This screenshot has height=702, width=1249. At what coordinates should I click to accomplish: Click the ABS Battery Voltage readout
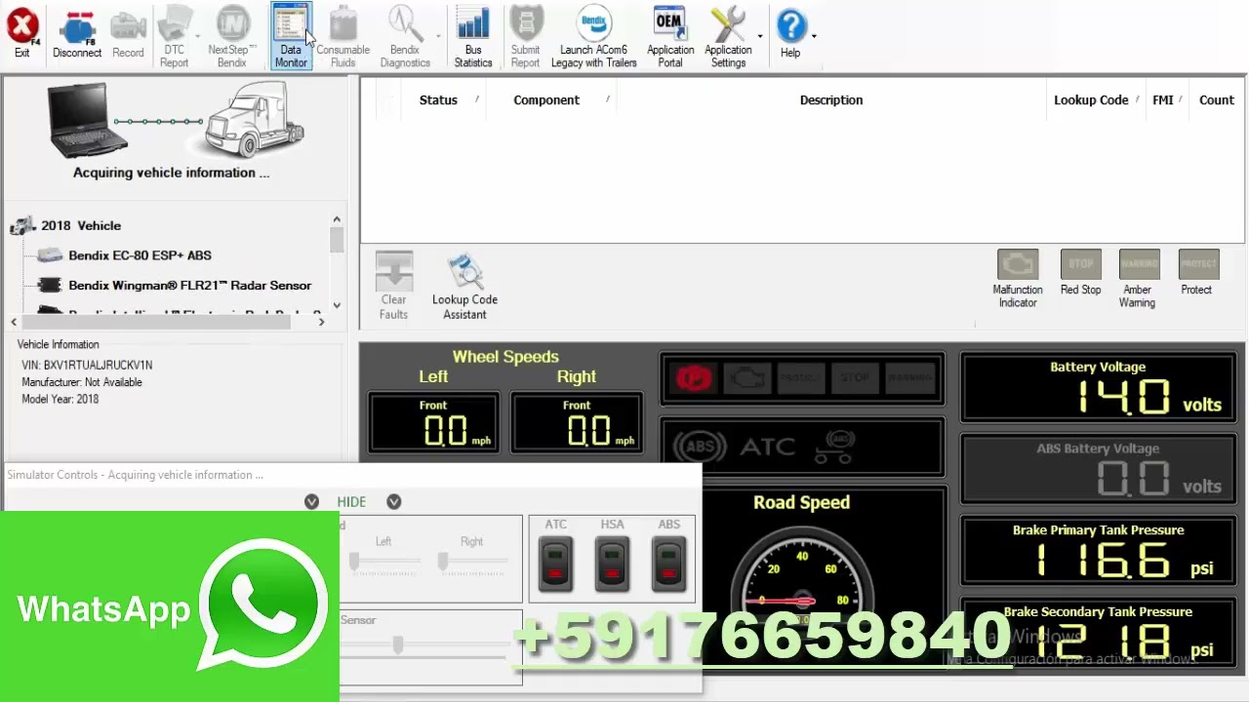click(x=1099, y=470)
